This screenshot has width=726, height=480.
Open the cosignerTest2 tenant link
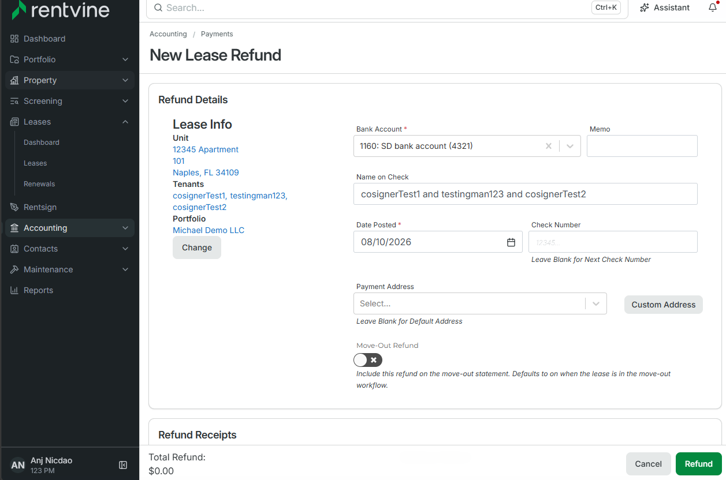pyautogui.click(x=200, y=207)
